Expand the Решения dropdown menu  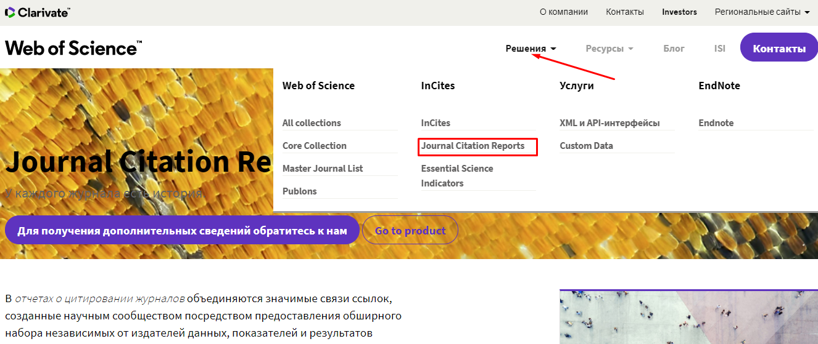531,49
